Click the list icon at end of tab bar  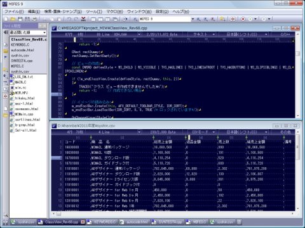tap(239, 222)
